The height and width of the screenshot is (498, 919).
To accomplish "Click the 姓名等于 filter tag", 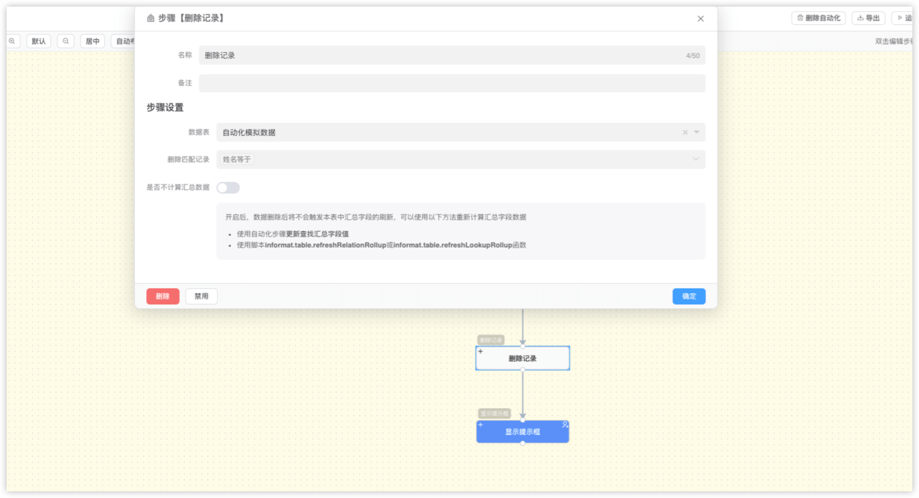I will click(x=237, y=159).
